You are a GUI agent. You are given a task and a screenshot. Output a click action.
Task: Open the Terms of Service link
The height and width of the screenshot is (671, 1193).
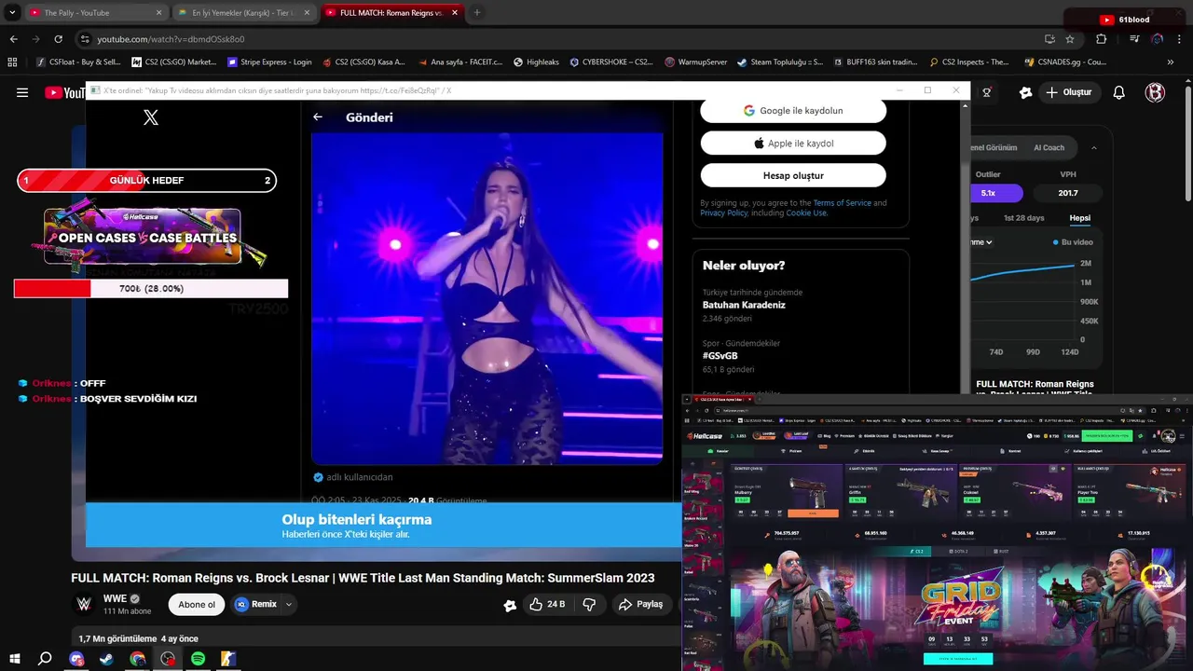click(842, 203)
